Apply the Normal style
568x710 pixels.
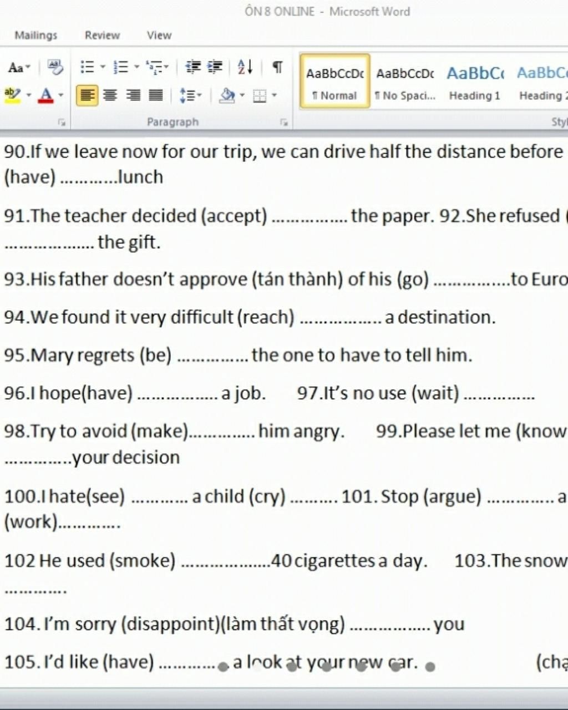tap(335, 81)
